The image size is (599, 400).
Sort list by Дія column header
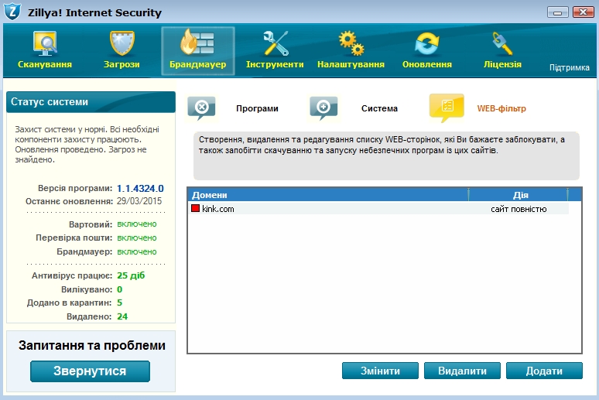[520, 195]
